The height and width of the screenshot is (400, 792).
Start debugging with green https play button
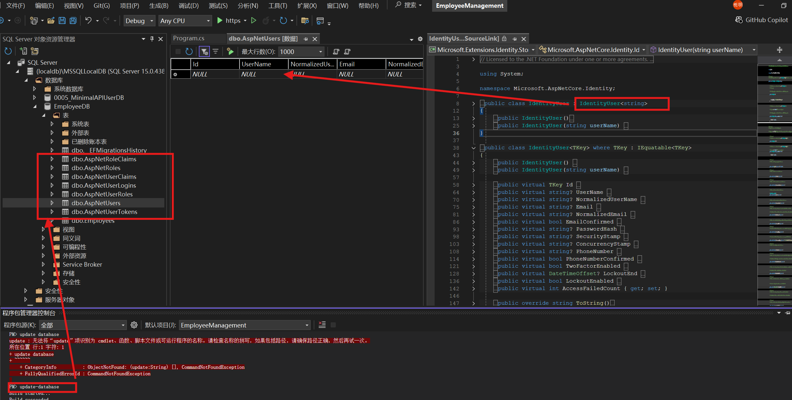pyautogui.click(x=220, y=20)
